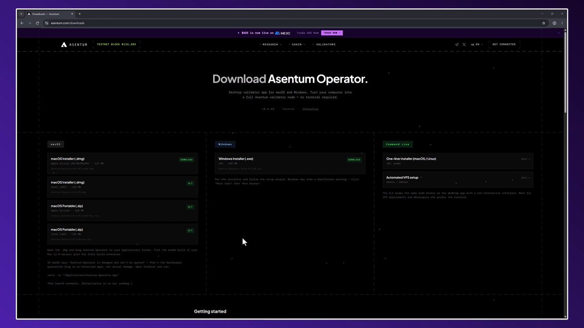Click the page vertical scrollbar thumb
Viewport: 584px width, 328px height.
pos(565,73)
